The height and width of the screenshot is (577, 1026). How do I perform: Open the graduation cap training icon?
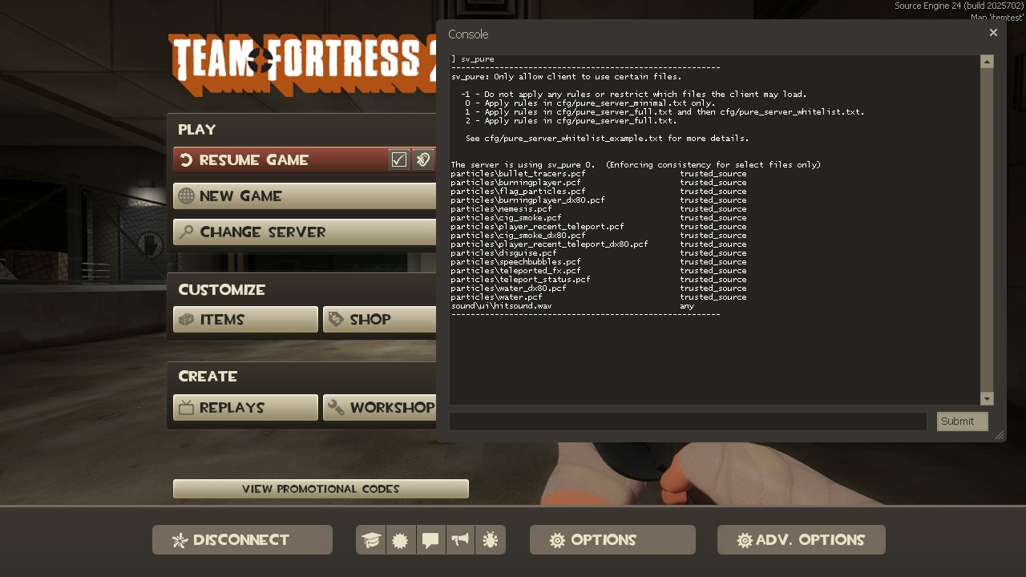(x=370, y=540)
